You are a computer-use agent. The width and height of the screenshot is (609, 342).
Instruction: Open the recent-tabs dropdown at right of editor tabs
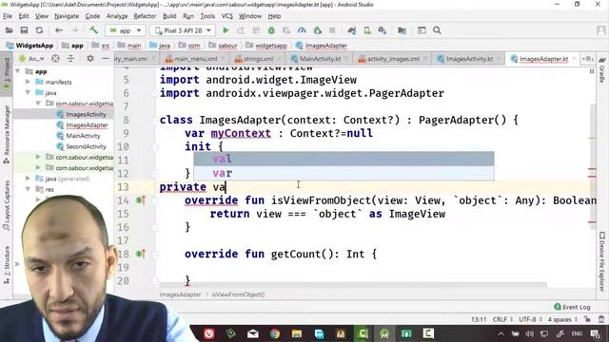pyautogui.click(x=587, y=59)
